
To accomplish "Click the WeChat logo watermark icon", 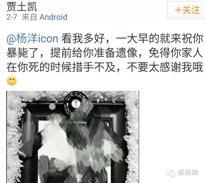I will click(x=171, y=173).
